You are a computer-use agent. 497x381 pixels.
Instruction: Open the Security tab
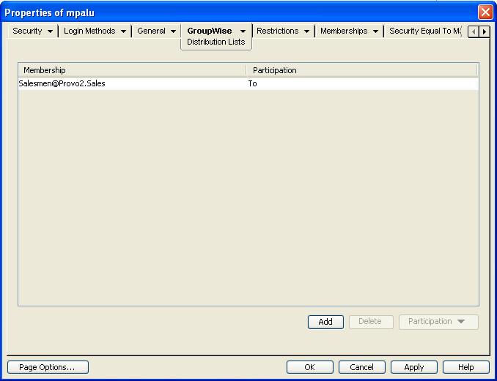(27, 31)
